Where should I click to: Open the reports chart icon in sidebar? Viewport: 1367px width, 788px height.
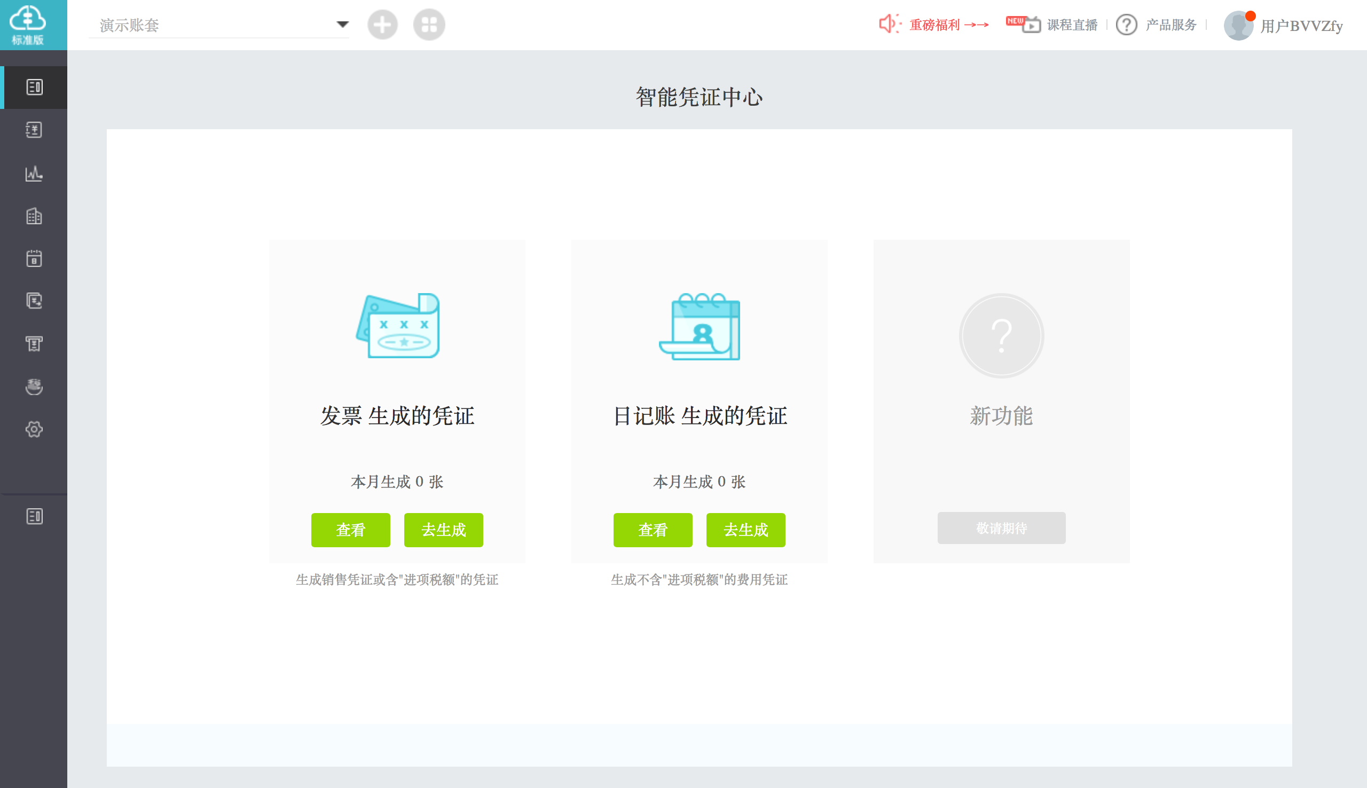[34, 173]
